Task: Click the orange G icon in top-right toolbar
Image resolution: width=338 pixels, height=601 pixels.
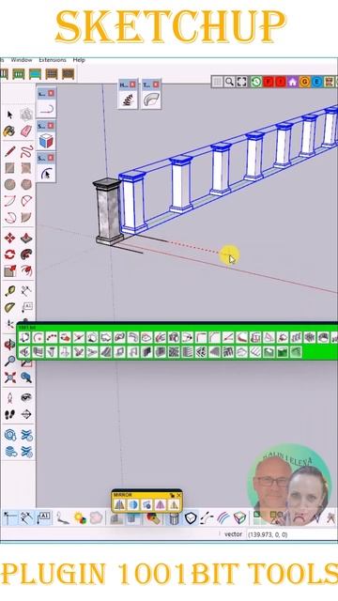Action: coord(304,82)
